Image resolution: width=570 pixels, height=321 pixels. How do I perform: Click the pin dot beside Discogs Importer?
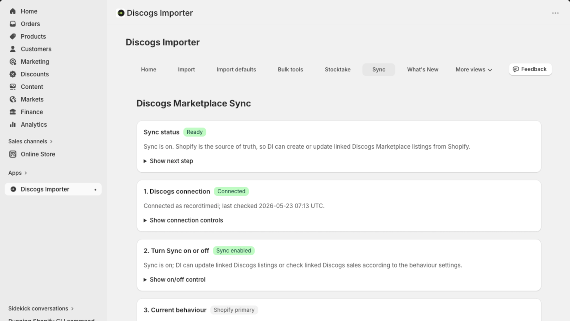click(x=95, y=189)
